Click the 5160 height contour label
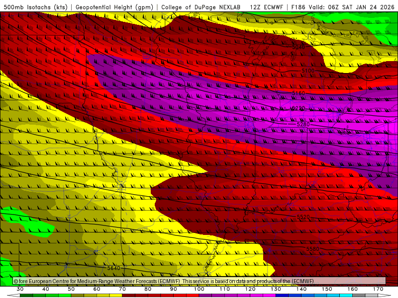This screenshot has height=298, width=398. 298,93
